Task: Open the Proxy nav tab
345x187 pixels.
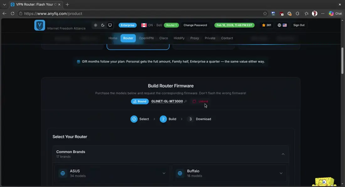Action: (x=194, y=38)
